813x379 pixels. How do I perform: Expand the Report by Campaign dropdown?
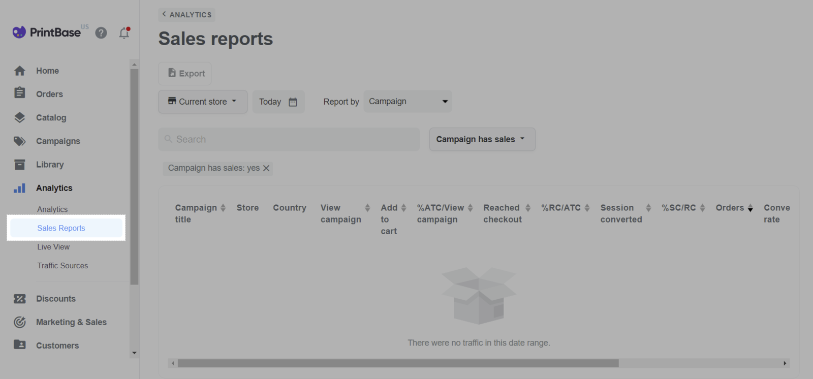point(408,102)
